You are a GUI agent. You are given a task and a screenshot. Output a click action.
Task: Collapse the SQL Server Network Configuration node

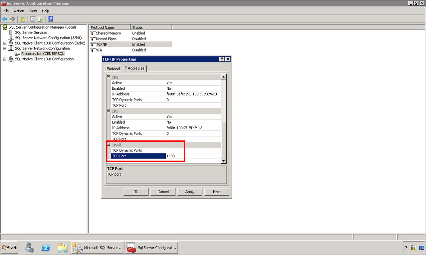click(x=5, y=48)
